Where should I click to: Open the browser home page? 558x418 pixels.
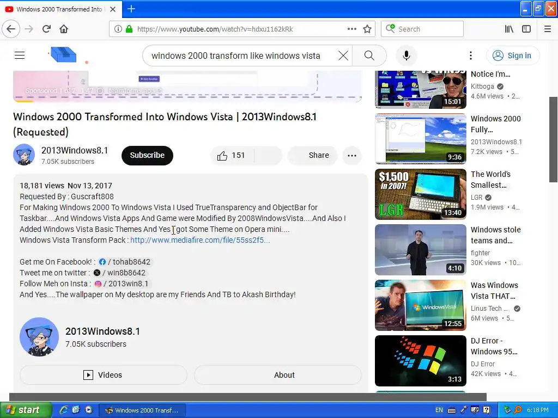pyautogui.click(x=64, y=29)
